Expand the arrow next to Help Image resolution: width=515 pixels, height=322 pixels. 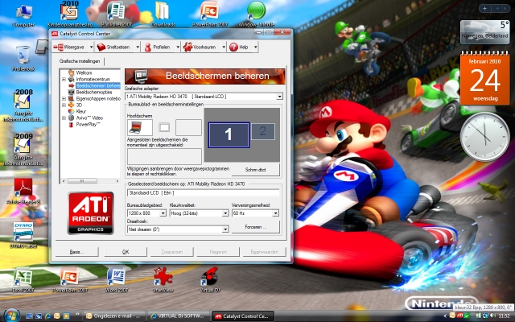point(256,47)
